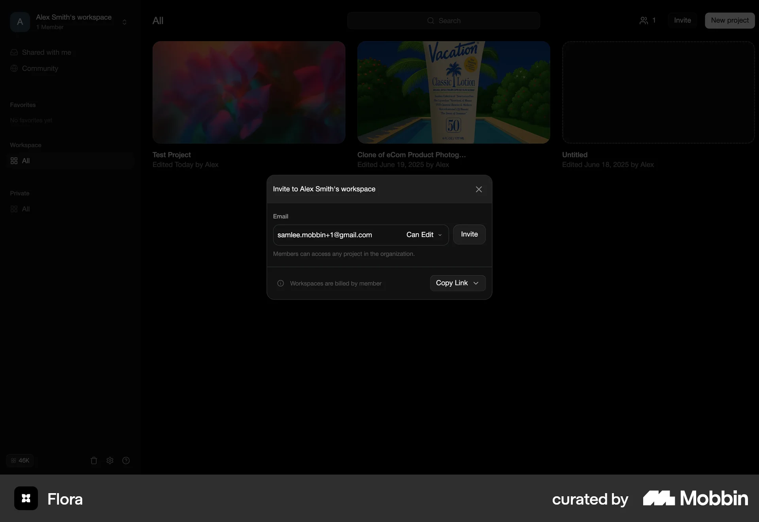This screenshot has height=522, width=759.
Task: Open Shared with me section
Action: tap(46, 52)
